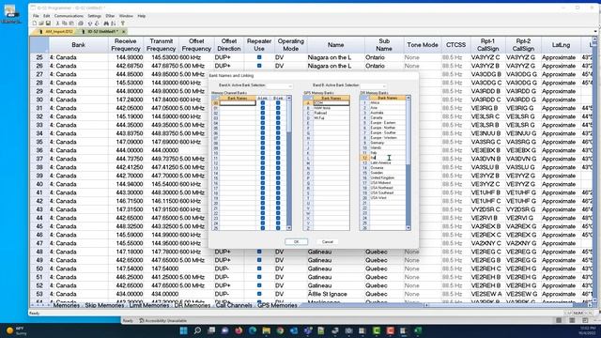
Task: Click the Paste toolbar icon
Action: pos(71,23)
